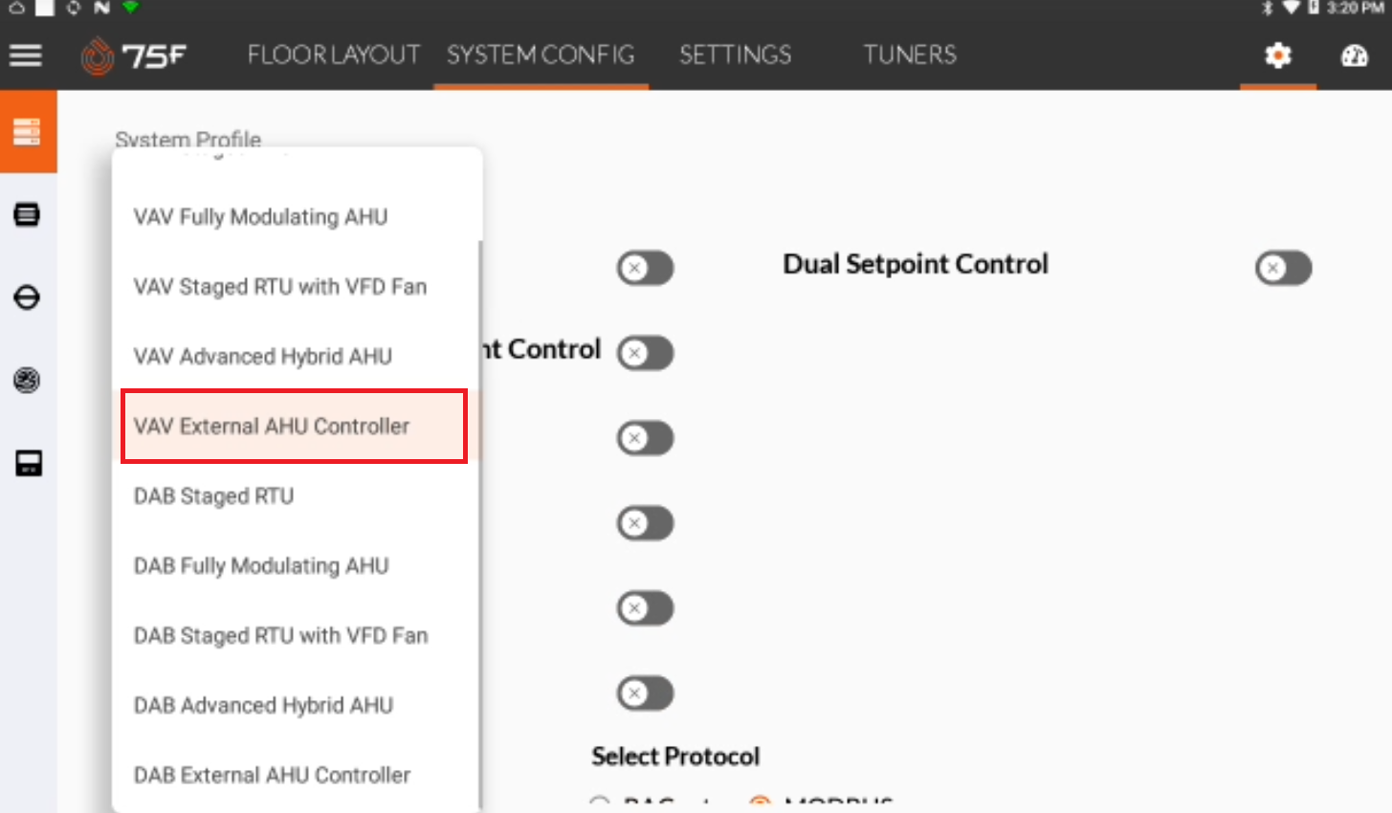1392x813 pixels.
Task: Select the highlighted server icon in the sidebar
Action: 28,131
